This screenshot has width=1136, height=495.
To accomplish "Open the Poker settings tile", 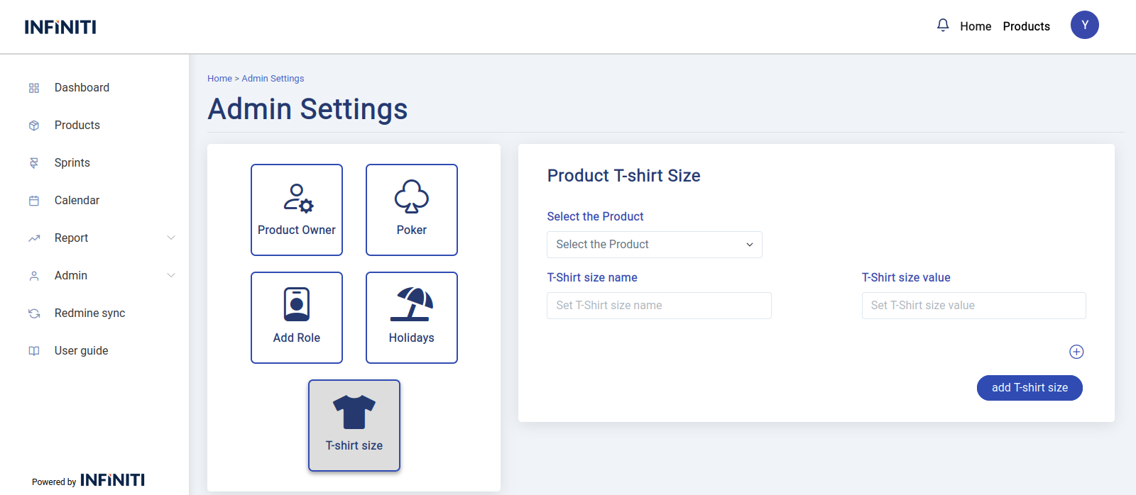I will point(412,210).
